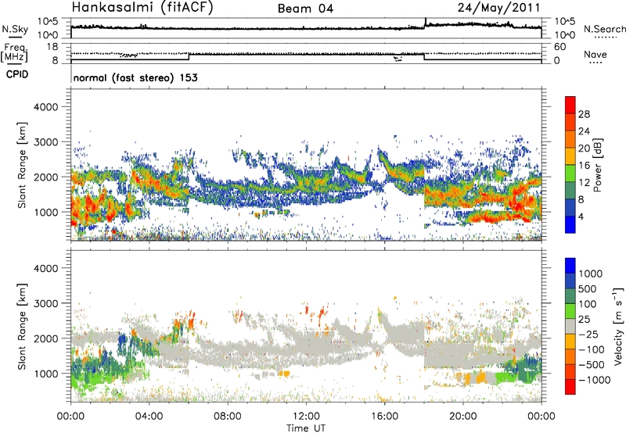Click the "3000" tick of the velocity panel
The image size is (626, 433).
pyautogui.click(x=45, y=303)
